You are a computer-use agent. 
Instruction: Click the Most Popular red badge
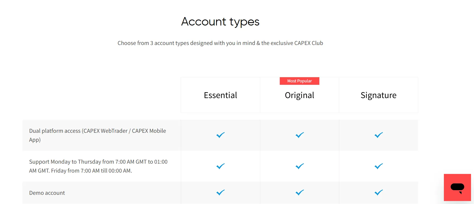[300, 81]
